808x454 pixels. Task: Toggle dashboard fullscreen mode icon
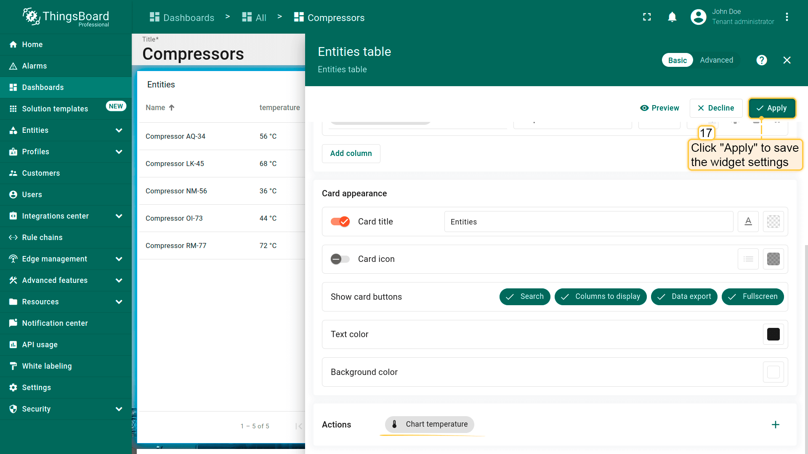tap(647, 17)
